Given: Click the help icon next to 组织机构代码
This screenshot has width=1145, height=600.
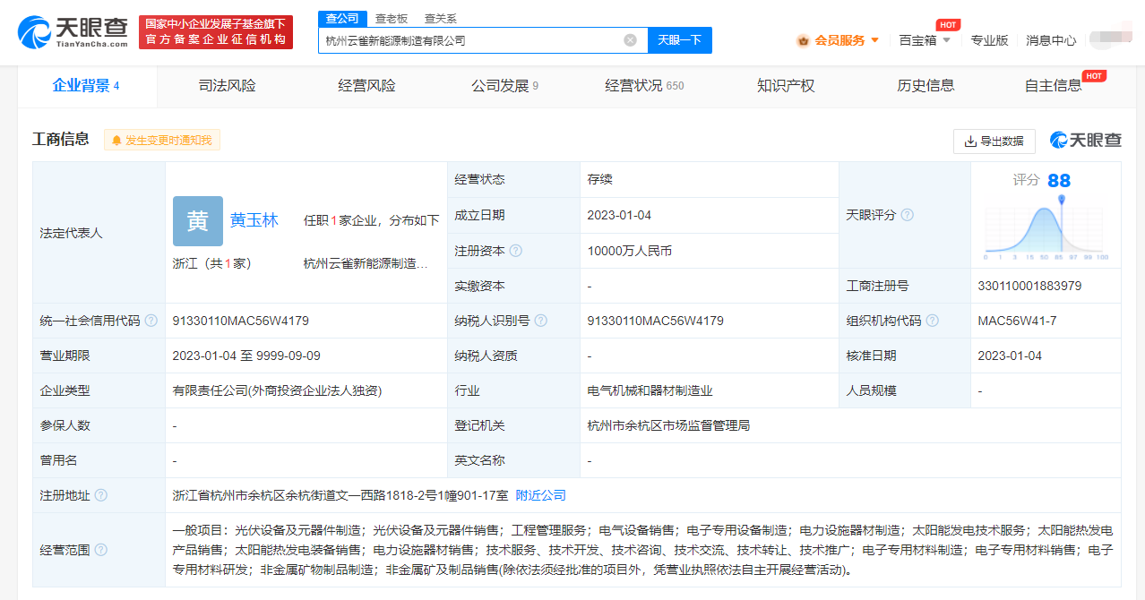Looking at the screenshot, I should pos(934,320).
